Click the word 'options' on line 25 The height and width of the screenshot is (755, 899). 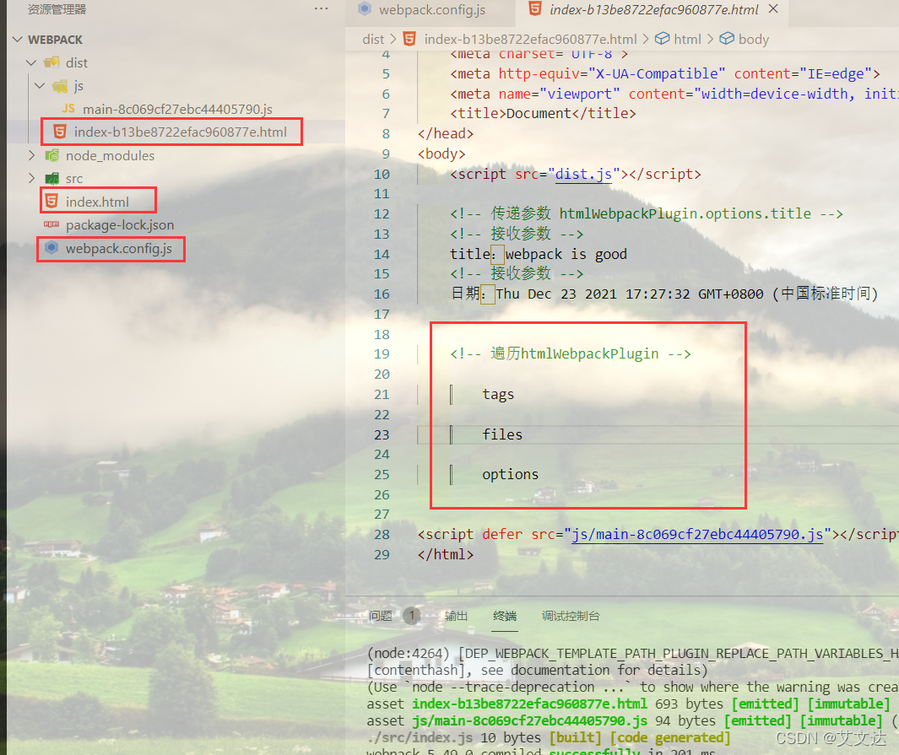[x=510, y=475]
